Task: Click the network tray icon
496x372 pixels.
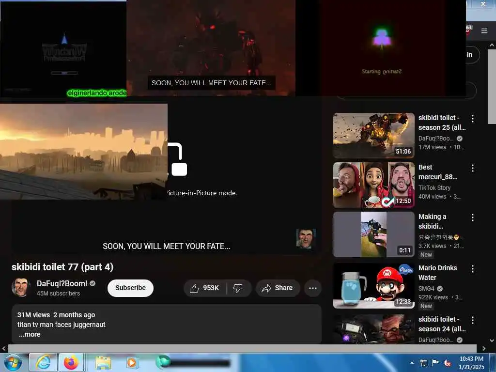Action: [423, 363]
